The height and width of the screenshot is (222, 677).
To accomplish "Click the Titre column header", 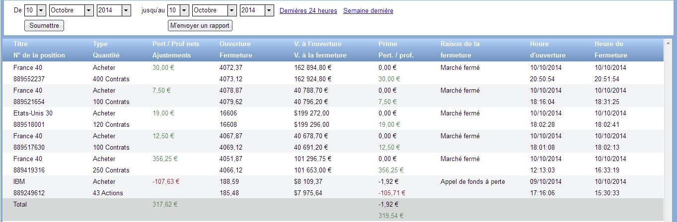I will (x=21, y=44).
